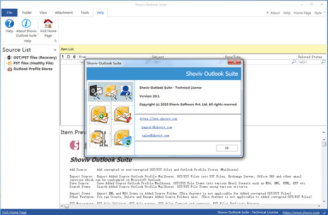
Task: Click the sales@shoviv.com email link
Action: pyautogui.click(x=155, y=135)
